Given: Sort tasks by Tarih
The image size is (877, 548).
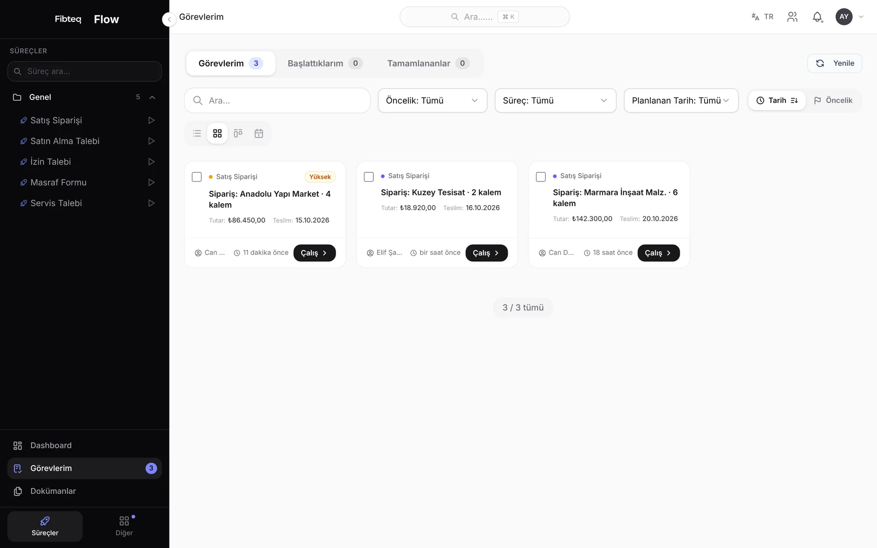Looking at the screenshot, I should tap(777, 100).
